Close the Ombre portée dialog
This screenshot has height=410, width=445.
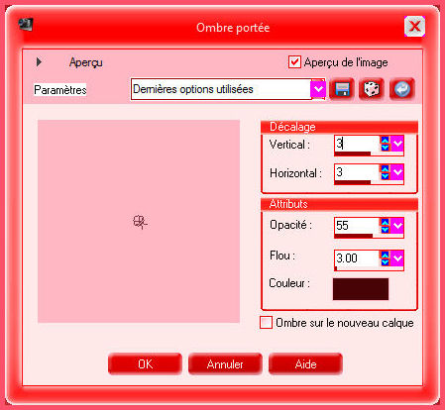pyautogui.click(x=414, y=26)
